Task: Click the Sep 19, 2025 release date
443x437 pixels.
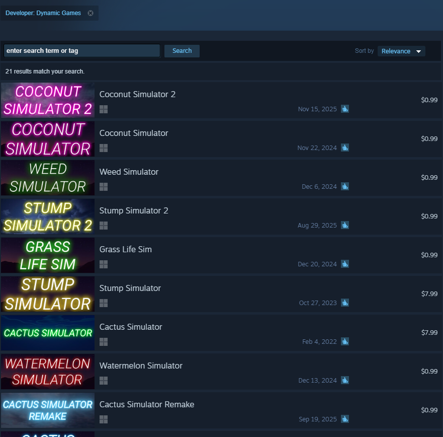Action: [318, 419]
